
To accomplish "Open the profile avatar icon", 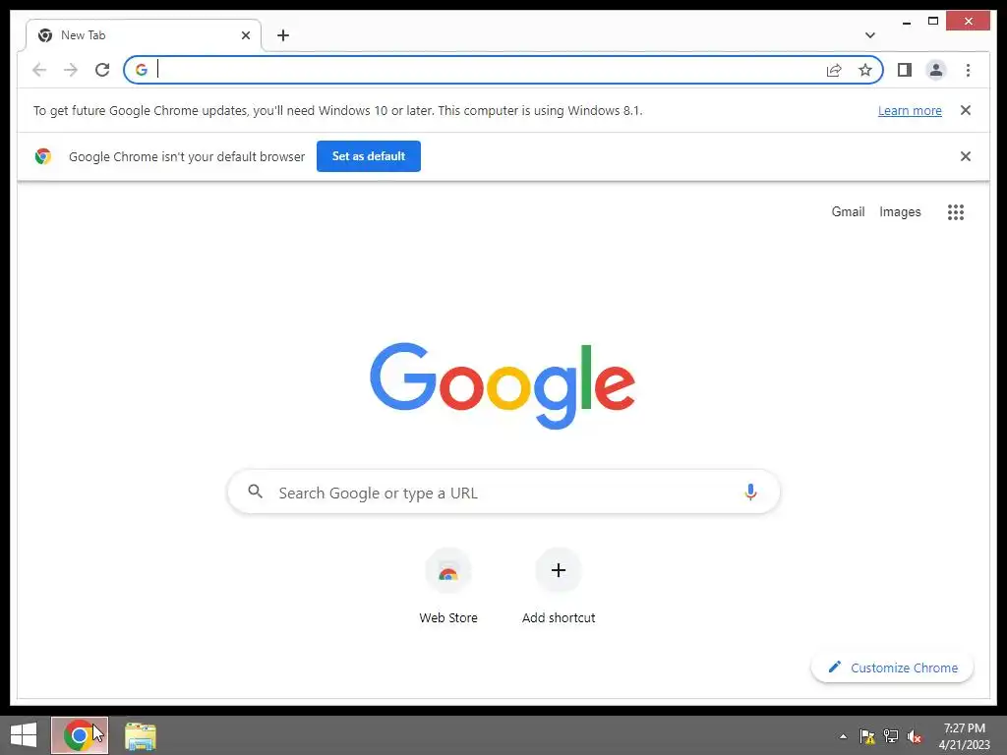I will coord(936,70).
